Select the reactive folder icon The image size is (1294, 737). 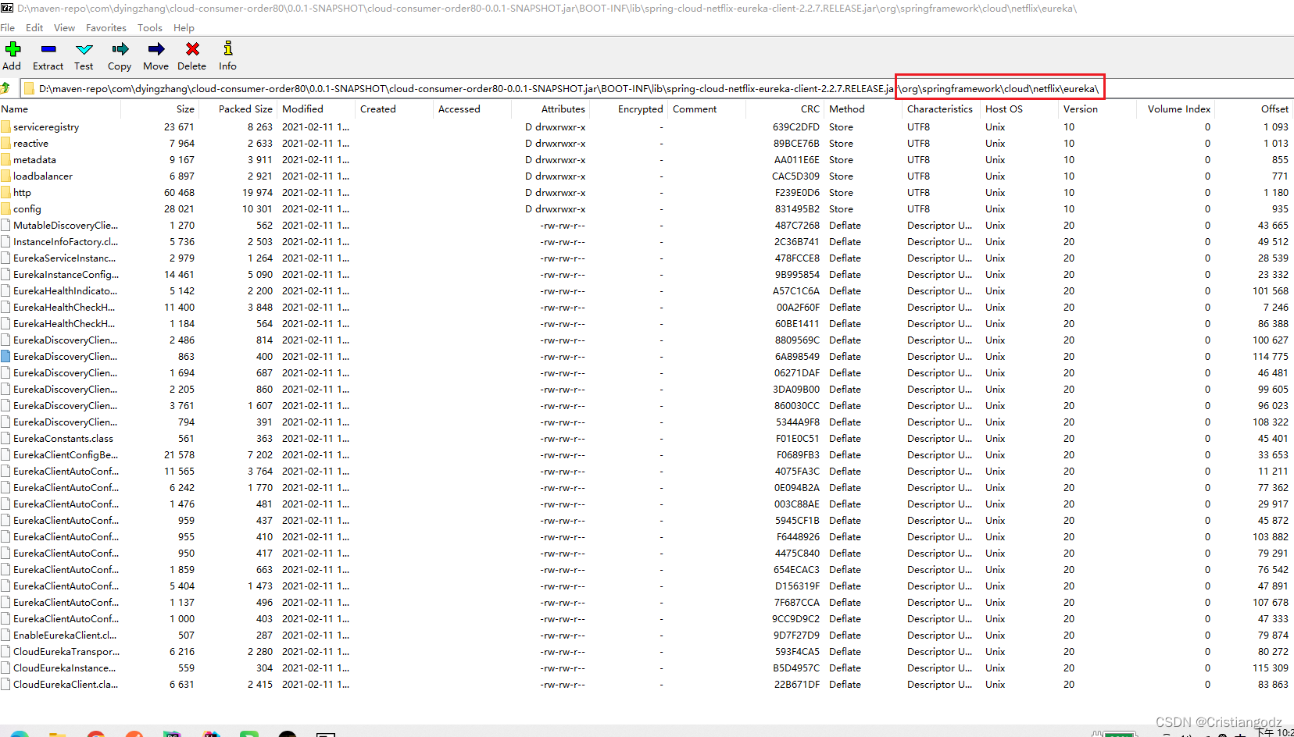click(x=6, y=144)
